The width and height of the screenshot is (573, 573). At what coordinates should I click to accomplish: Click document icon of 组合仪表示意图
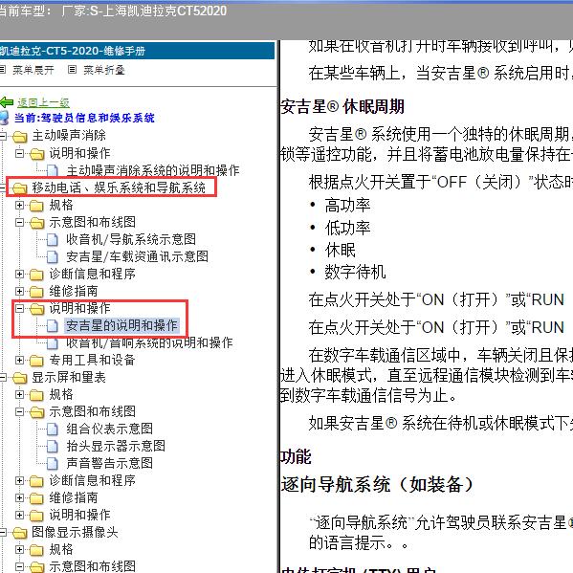pyautogui.click(x=53, y=429)
